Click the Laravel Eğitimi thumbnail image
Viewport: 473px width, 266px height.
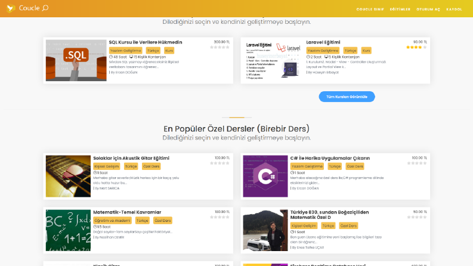click(273, 60)
